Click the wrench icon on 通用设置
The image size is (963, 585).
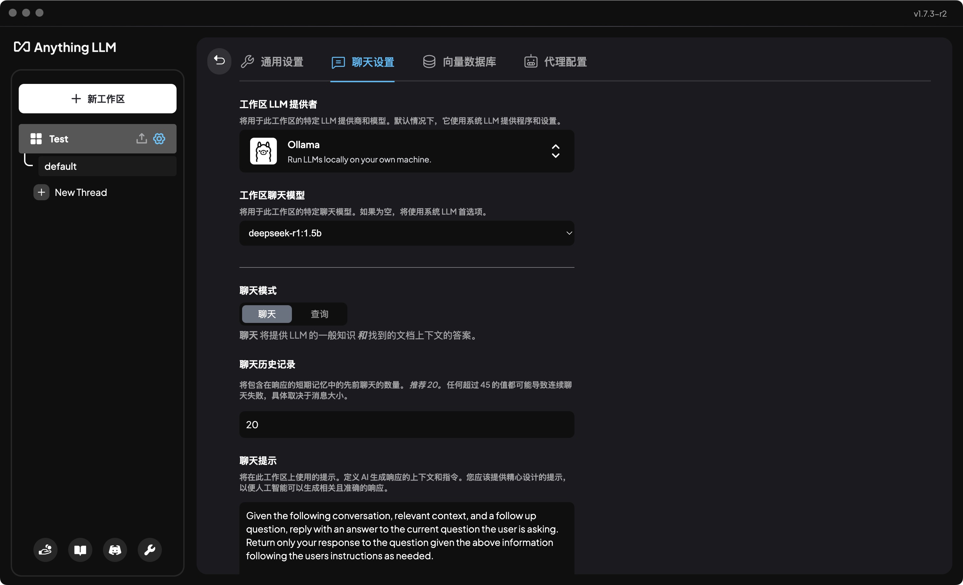[247, 62]
